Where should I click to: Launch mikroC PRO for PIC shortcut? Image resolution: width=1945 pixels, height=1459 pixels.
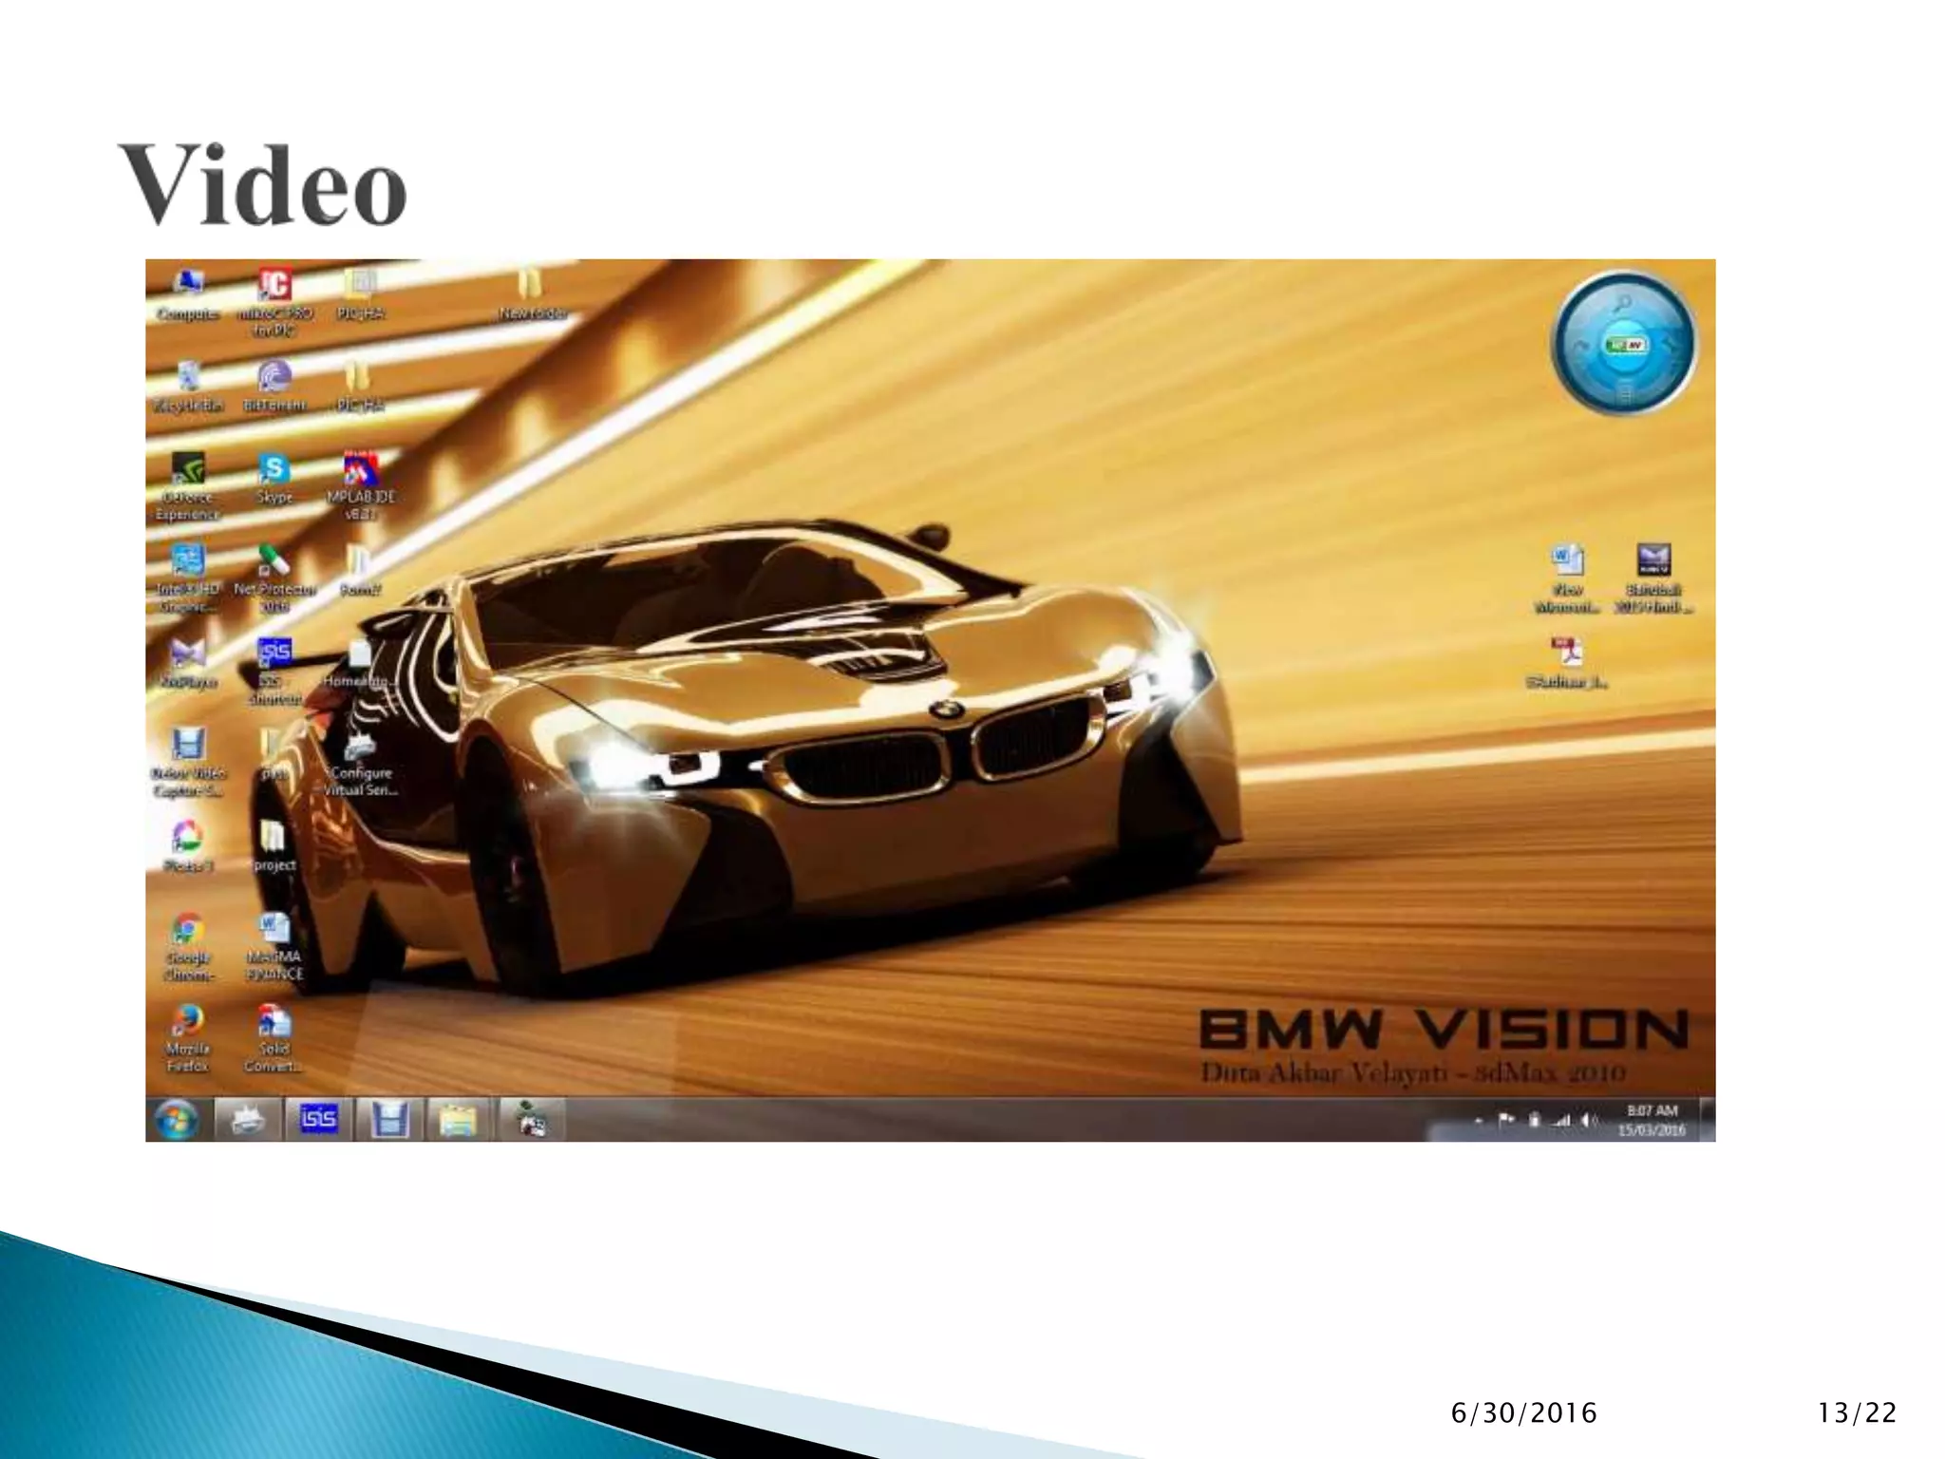pyautogui.click(x=274, y=285)
